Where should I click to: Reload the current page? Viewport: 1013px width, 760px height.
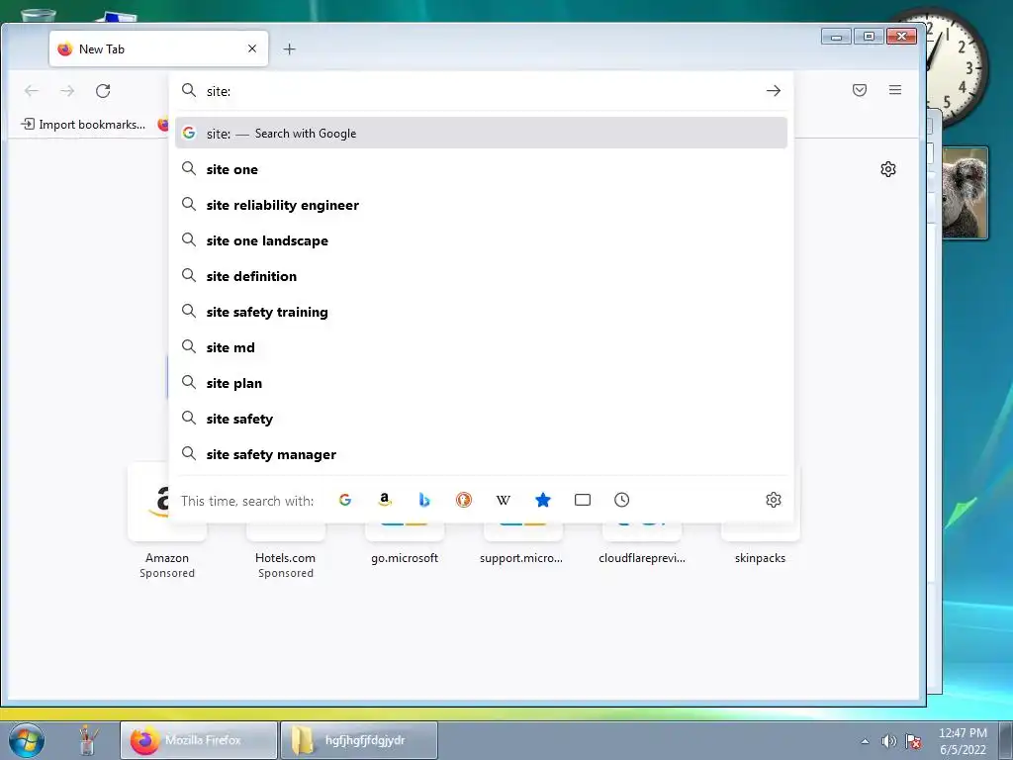[x=103, y=90]
